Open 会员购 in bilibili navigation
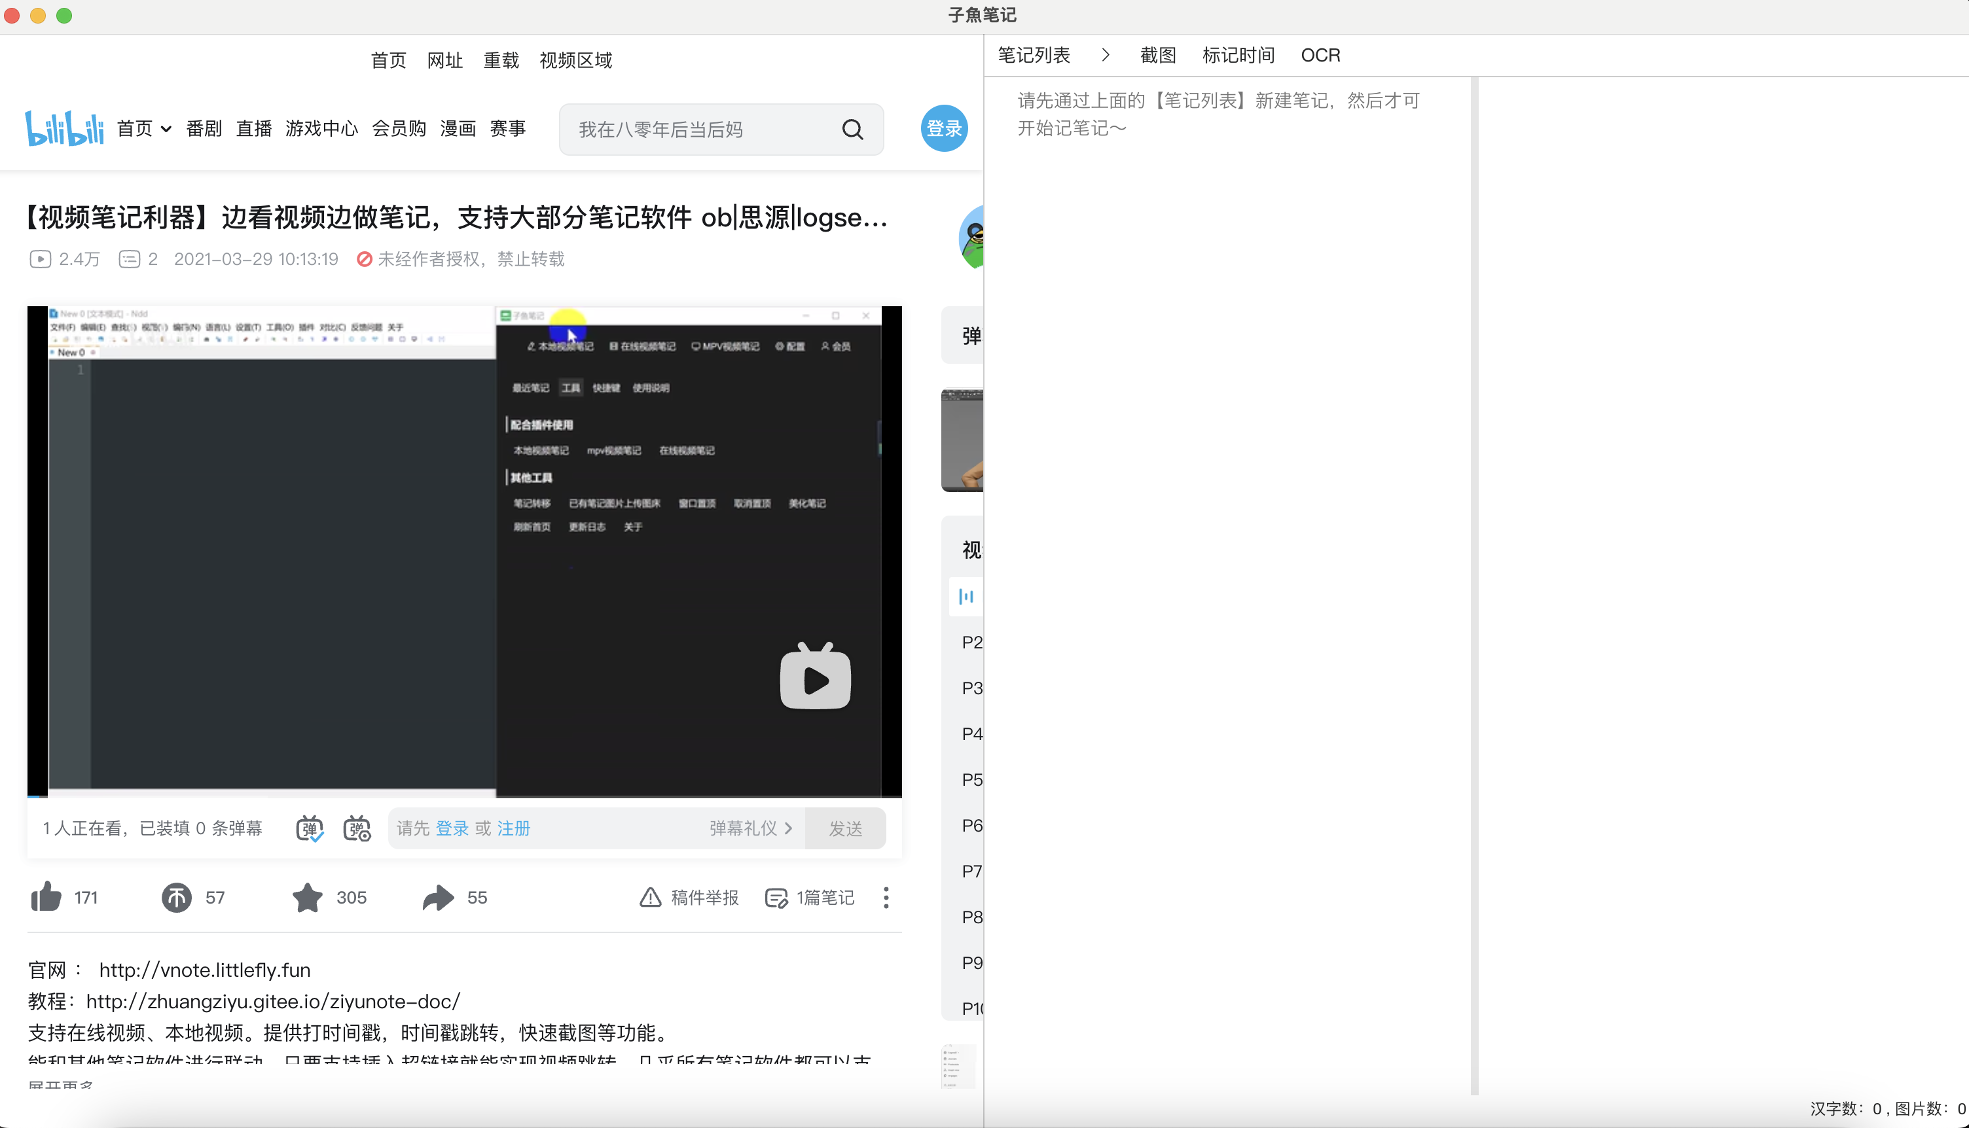 point(399,129)
